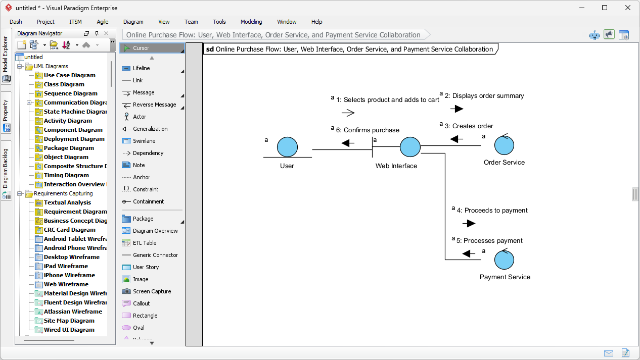Select the Cursor tool

(x=136, y=48)
